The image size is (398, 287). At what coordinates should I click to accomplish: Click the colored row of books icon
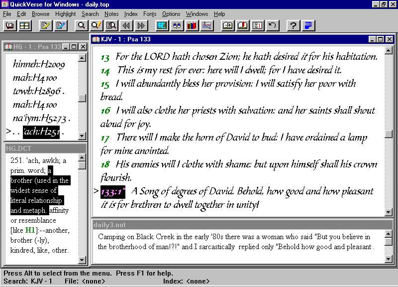pos(192,25)
